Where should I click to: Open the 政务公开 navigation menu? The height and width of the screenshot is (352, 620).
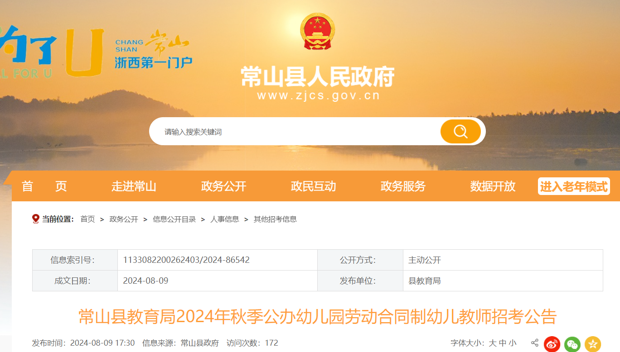[223, 186]
